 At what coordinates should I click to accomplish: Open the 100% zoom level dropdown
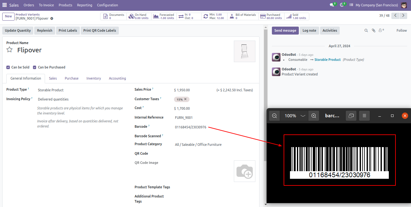click(294, 116)
